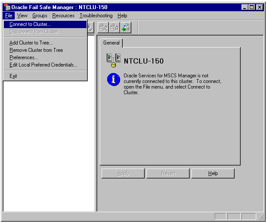Open the View menu
The image size is (267, 223).
coord(22,16)
